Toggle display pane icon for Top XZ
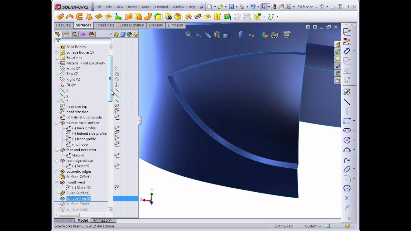 (117, 74)
